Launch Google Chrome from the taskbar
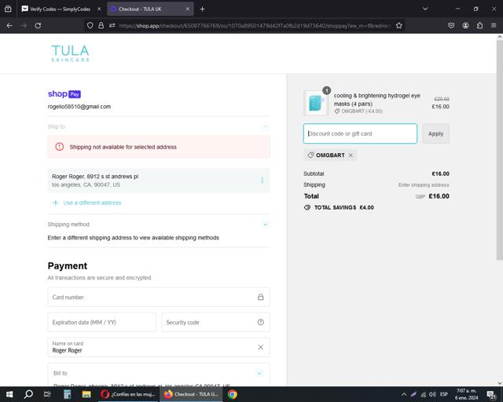The height and width of the screenshot is (402, 503). [233, 394]
